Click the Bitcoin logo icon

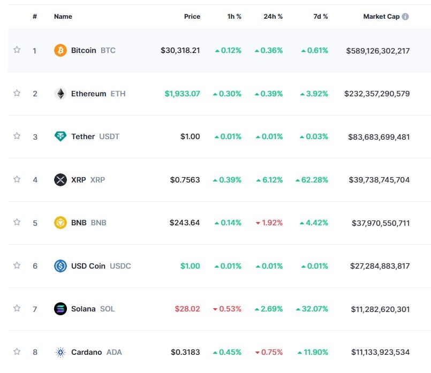61,50
